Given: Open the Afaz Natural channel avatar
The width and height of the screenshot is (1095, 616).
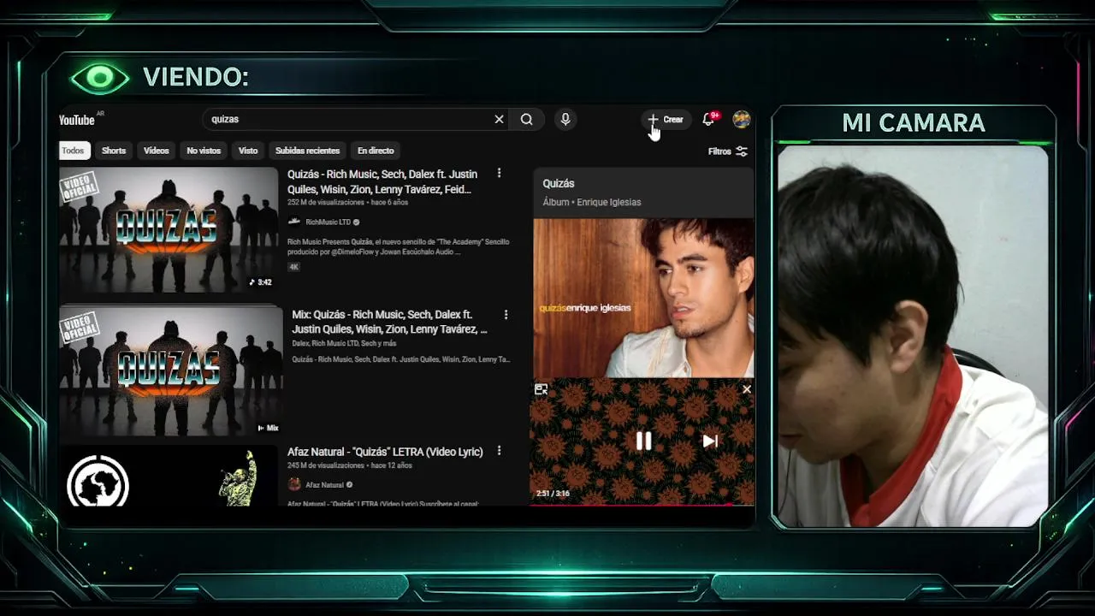Looking at the screenshot, I should (x=294, y=484).
